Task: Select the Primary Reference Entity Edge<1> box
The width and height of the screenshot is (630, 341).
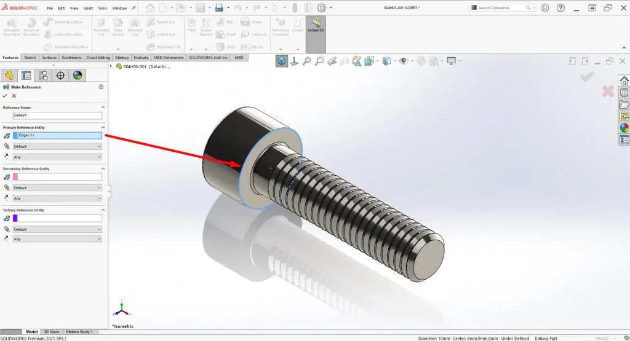Action: 57,136
